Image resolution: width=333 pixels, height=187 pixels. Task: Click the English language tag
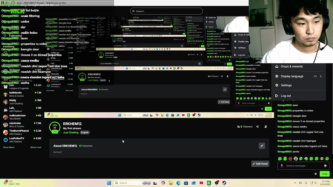85,132
